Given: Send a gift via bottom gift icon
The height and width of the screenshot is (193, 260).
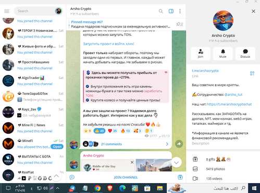Looking at the screenshot, I should coord(180,177).
